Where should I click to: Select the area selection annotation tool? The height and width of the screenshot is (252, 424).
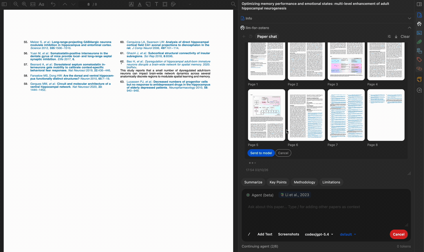[165, 4]
